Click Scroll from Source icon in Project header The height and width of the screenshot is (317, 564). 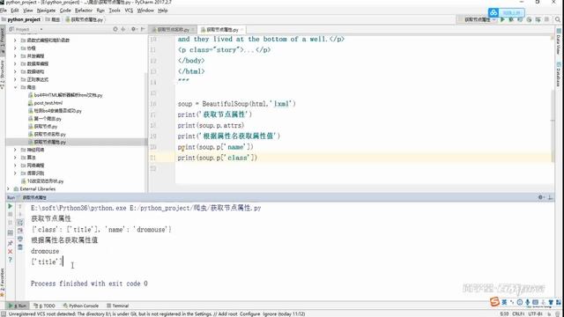(x=115, y=29)
